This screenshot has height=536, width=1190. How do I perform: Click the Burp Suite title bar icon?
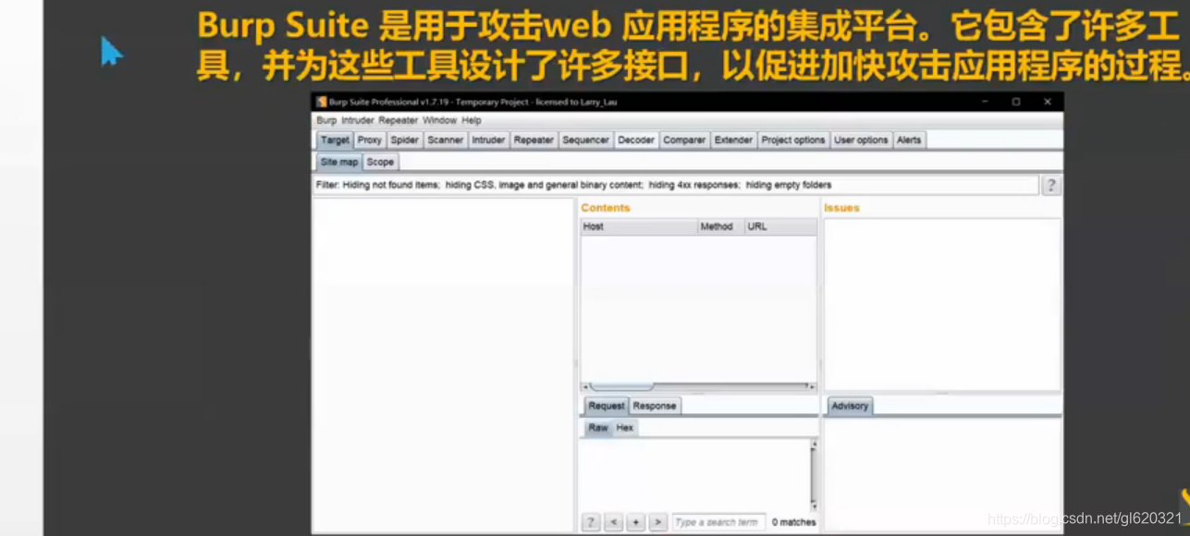pos(321,102)
